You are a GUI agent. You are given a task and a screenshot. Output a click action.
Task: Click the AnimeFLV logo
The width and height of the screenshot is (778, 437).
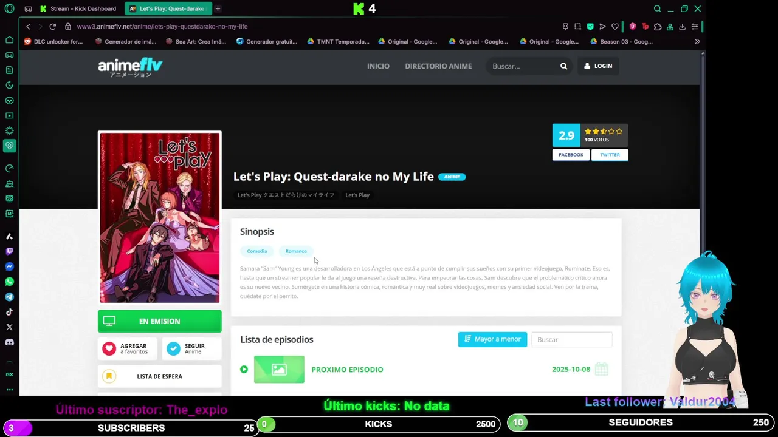tap(130, 67)
